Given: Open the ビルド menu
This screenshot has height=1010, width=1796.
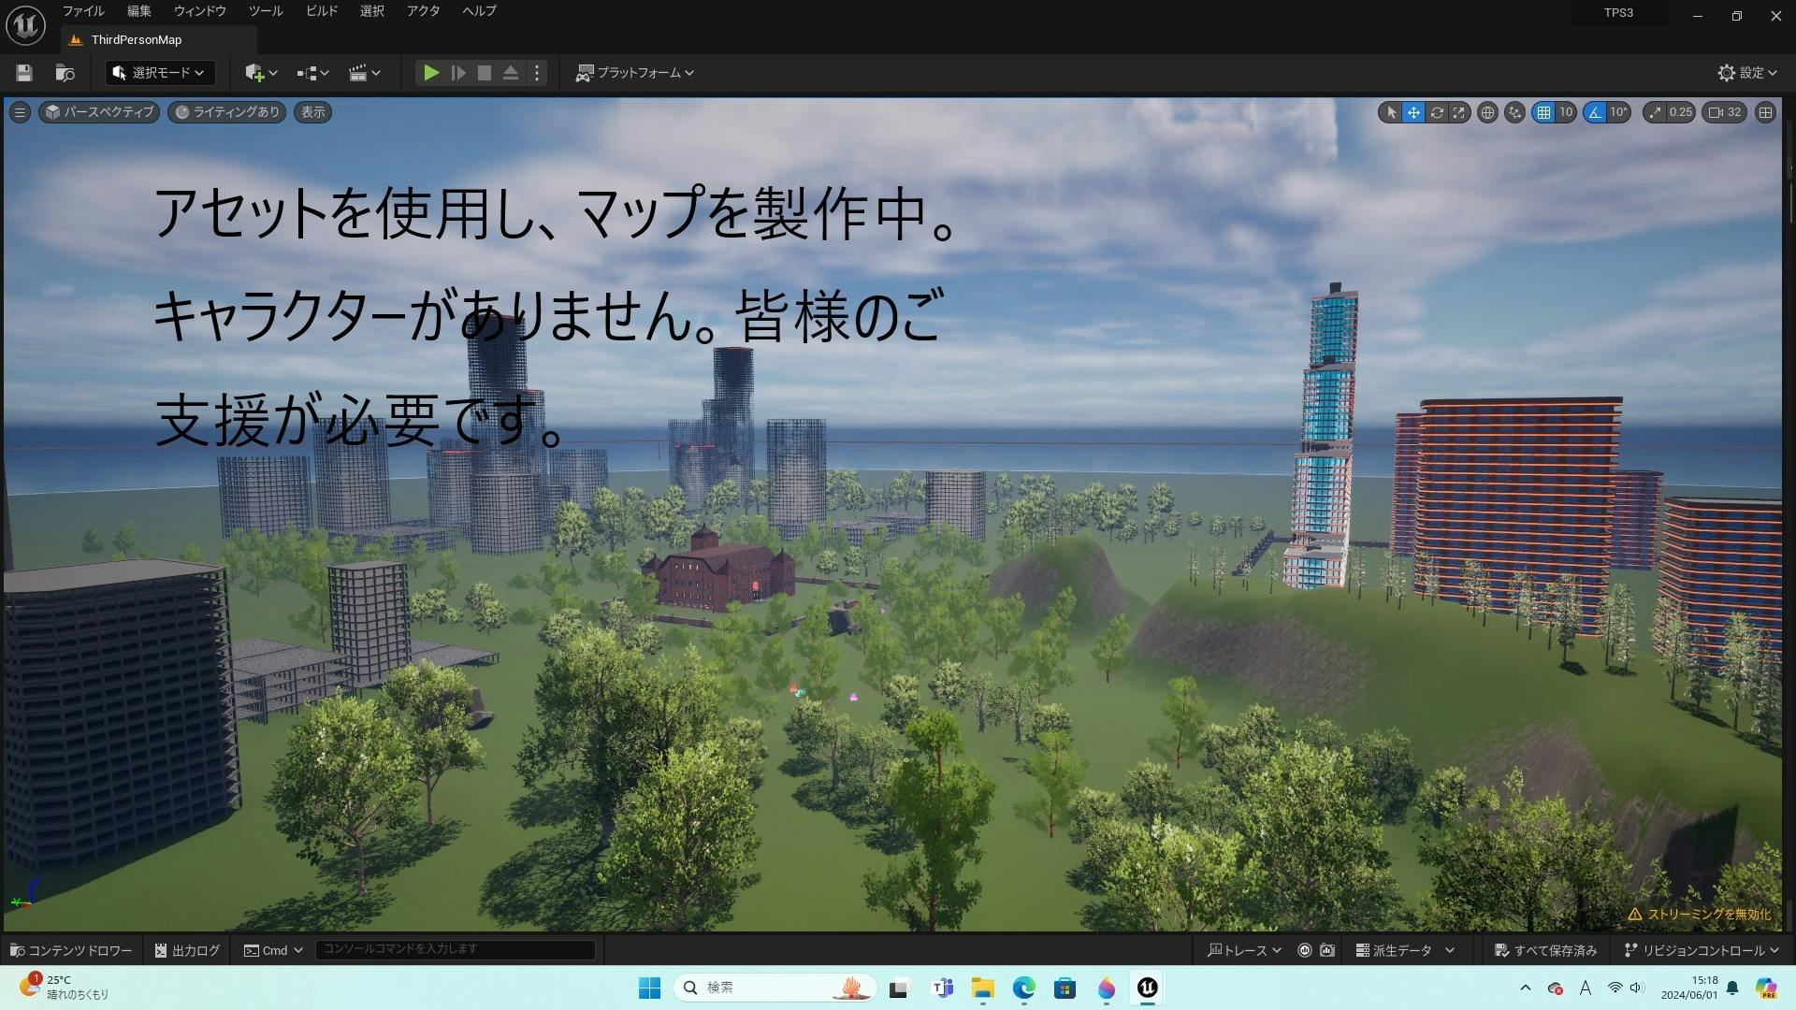Looking at the screenshot, I should 321,11.
